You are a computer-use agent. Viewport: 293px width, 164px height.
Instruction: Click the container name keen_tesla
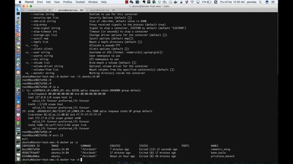pyautogui.click(x=218, y=153)
